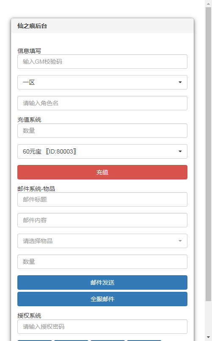This screenshot has width=212, height=341.
Task: Click the caret icon in 请选择物品 field
Action: tap(180, 241)
